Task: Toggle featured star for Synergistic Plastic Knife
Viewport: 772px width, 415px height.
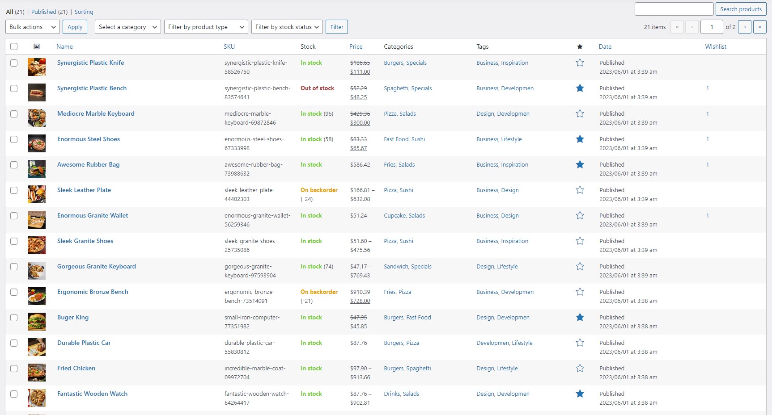Action: (580, 63)
